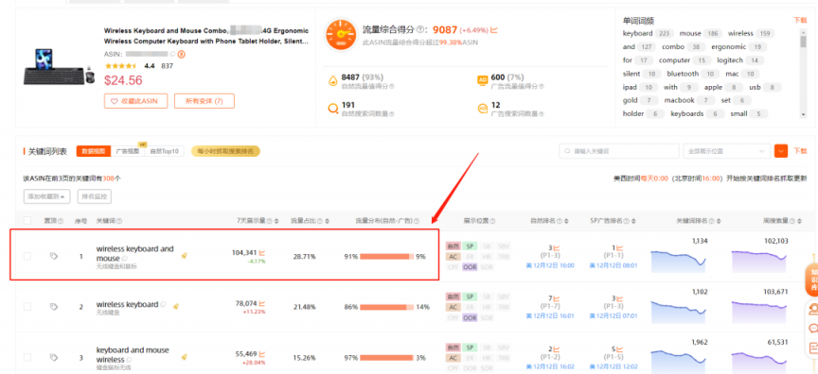Click the help icon beside the 关键词 column header
818x374 pixels.
coord(120,221)
